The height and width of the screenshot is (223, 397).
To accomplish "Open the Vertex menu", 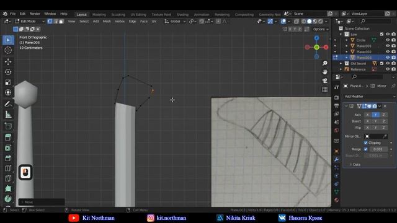I will click(x=120, y=22).
